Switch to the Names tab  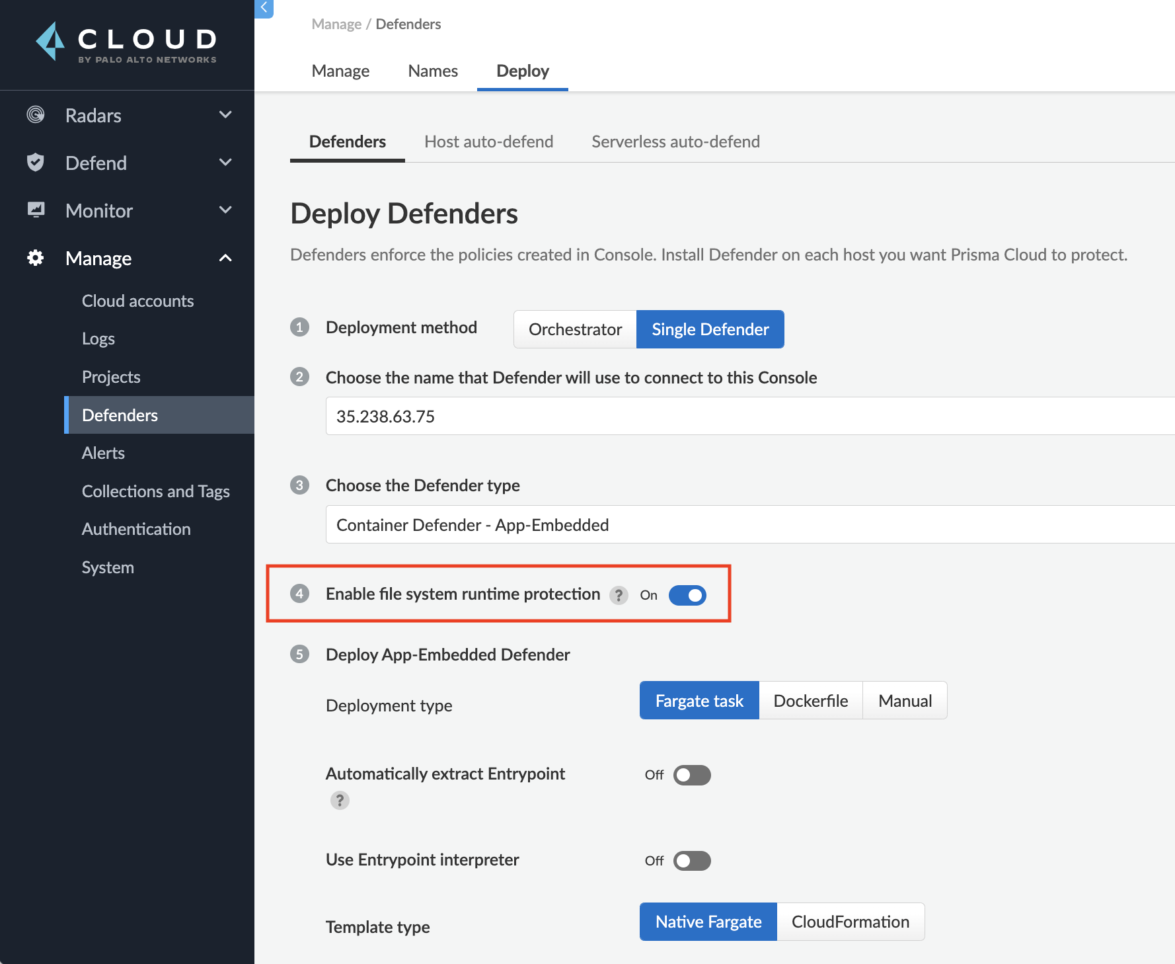coord(433,71)
